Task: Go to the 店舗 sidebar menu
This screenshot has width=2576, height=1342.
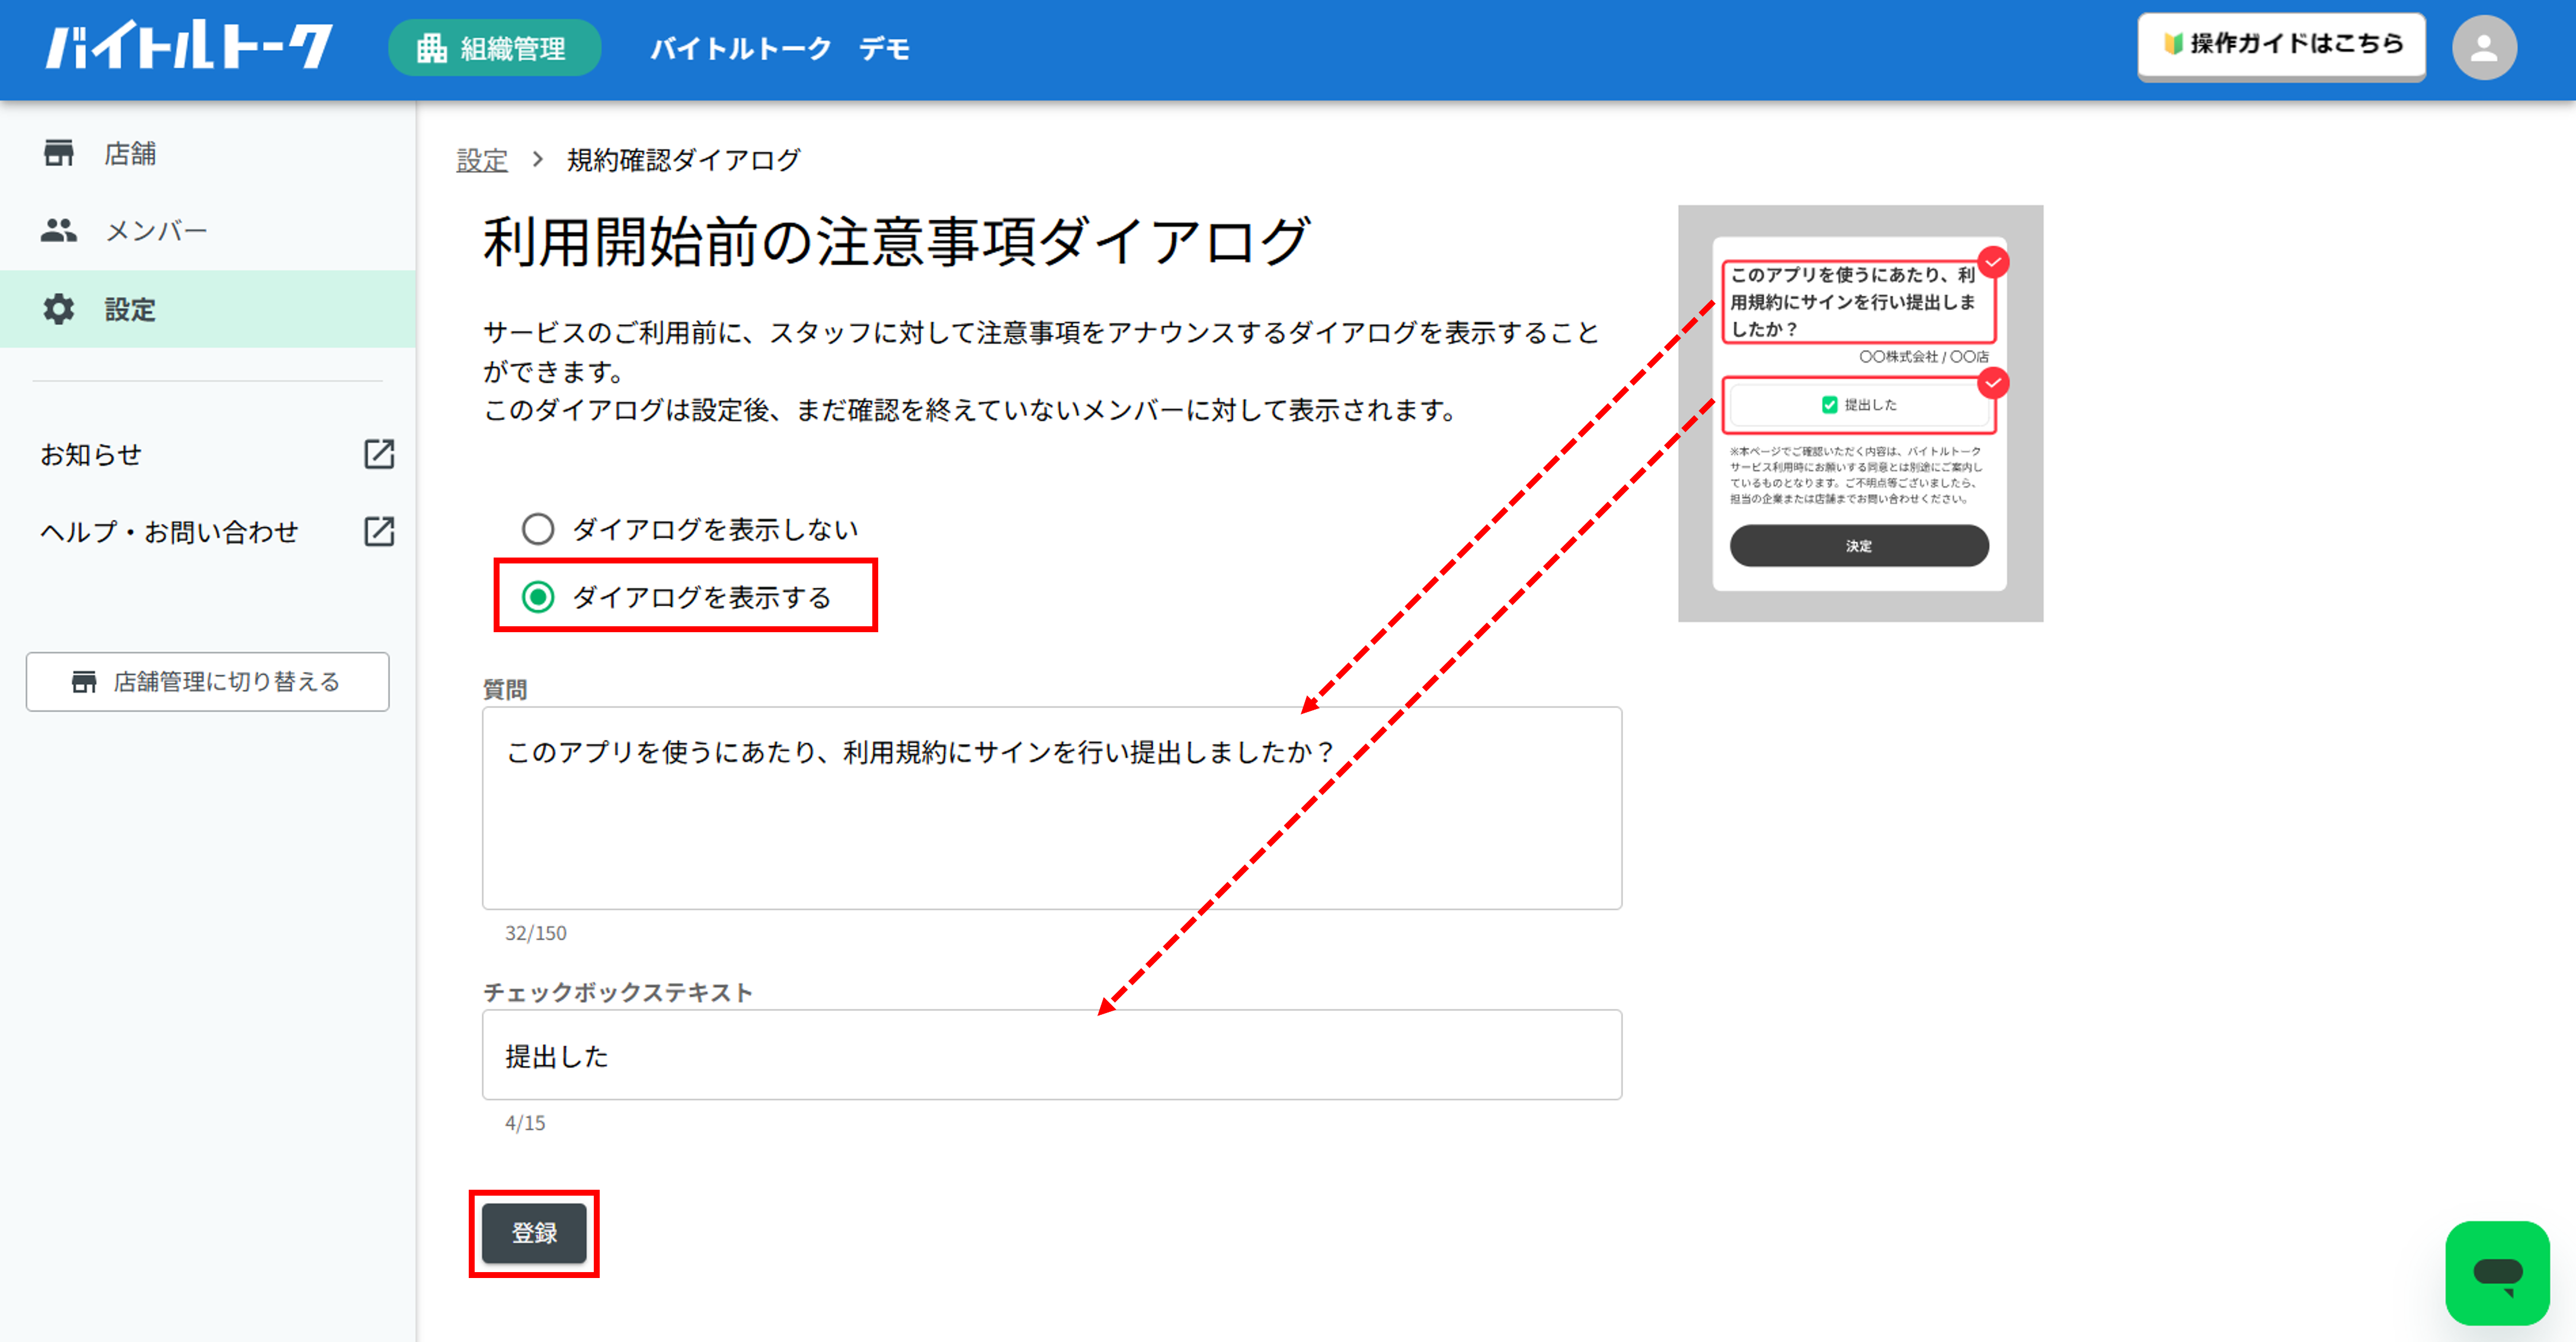Action: 208,154
